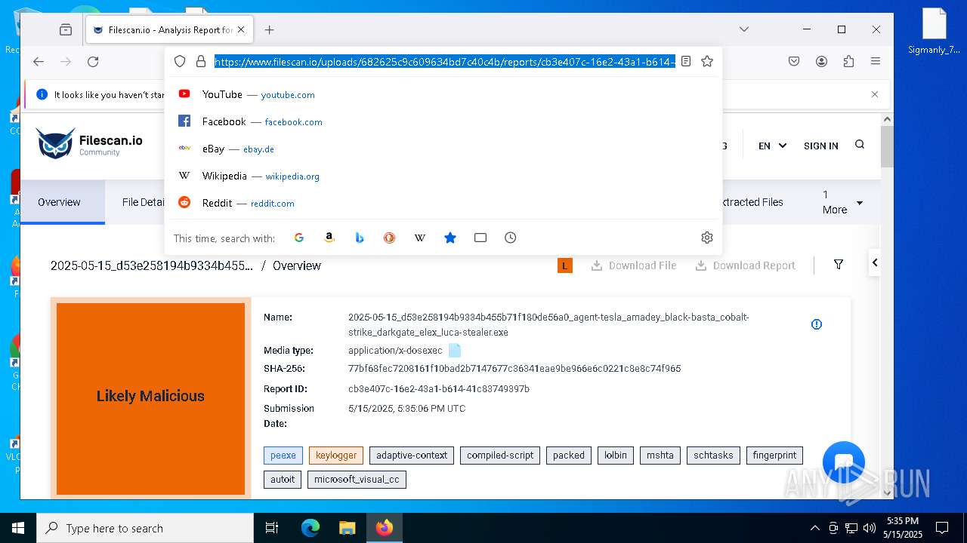Select the eBay suggestion
967x543 pixels.
tap(443, 149)
